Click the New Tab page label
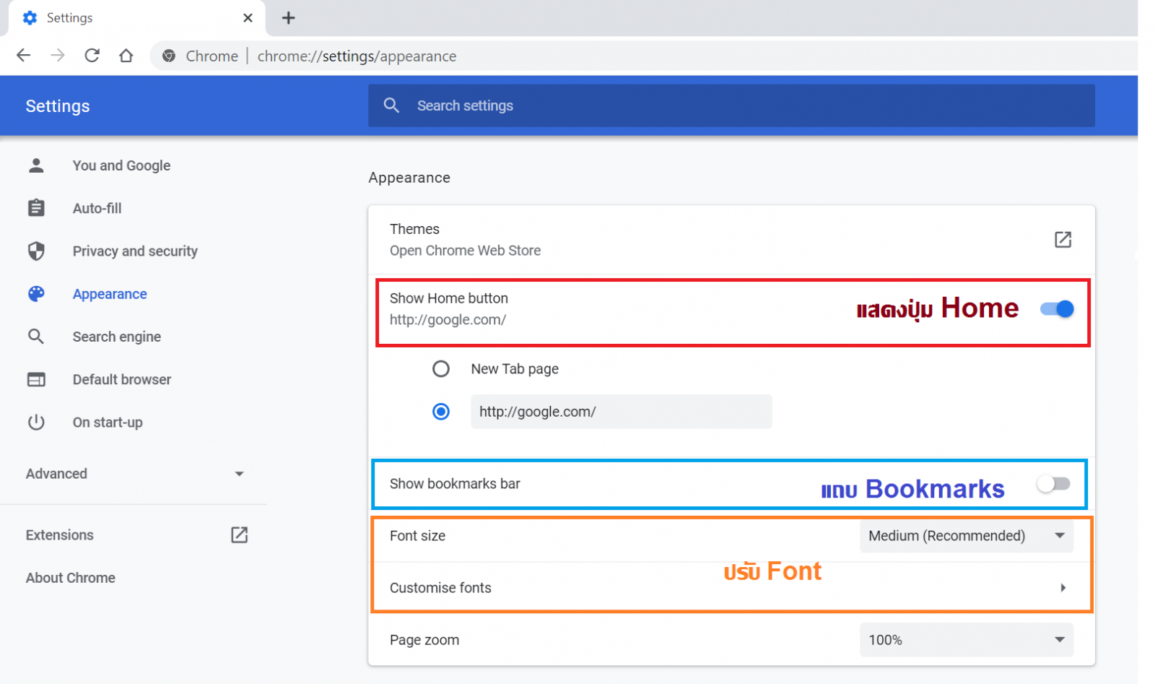The image size is (1155, 684). [x=515, y=369]
